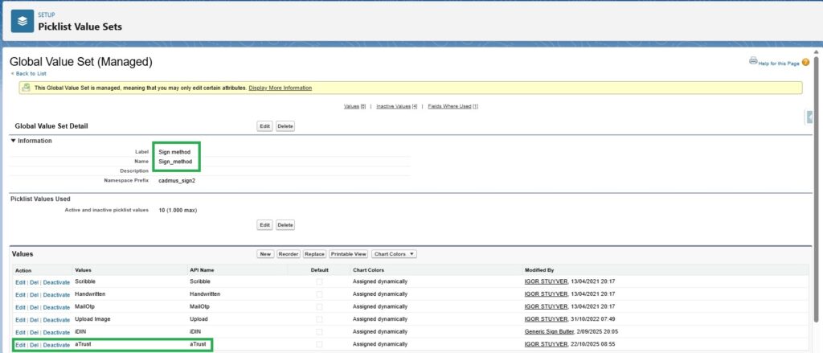Screen dimensions: 823x353
Task: Toggle Default checkbox for aTrust
Action: pos(320,345)
